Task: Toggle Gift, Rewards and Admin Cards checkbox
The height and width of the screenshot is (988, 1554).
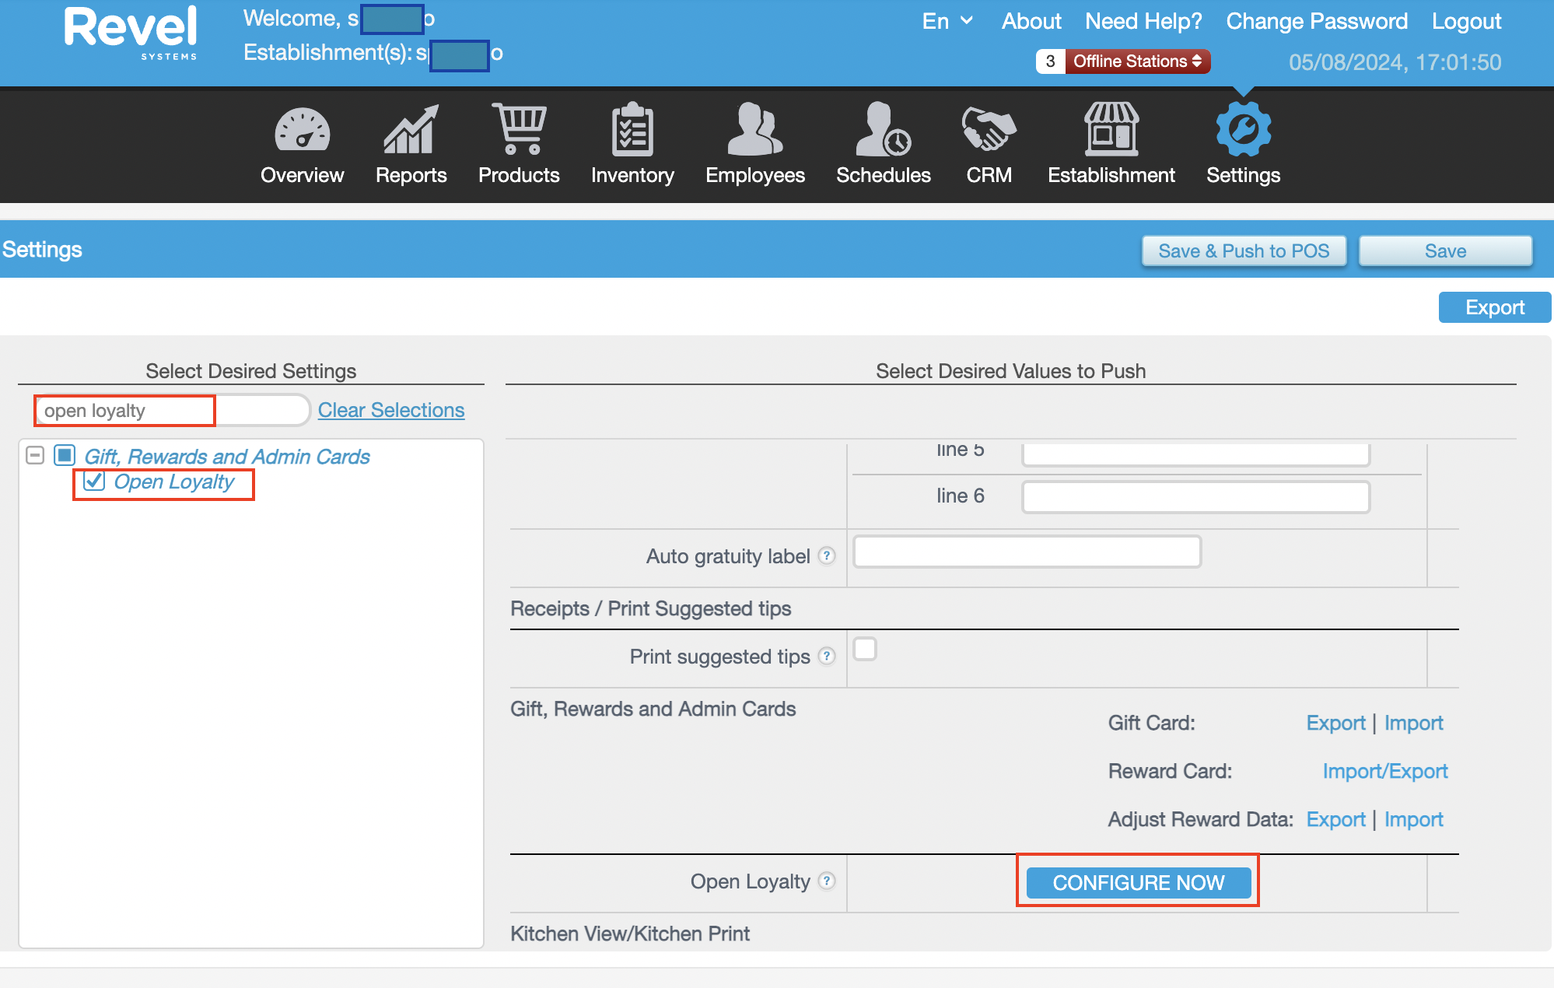Action: click(65, 455)
